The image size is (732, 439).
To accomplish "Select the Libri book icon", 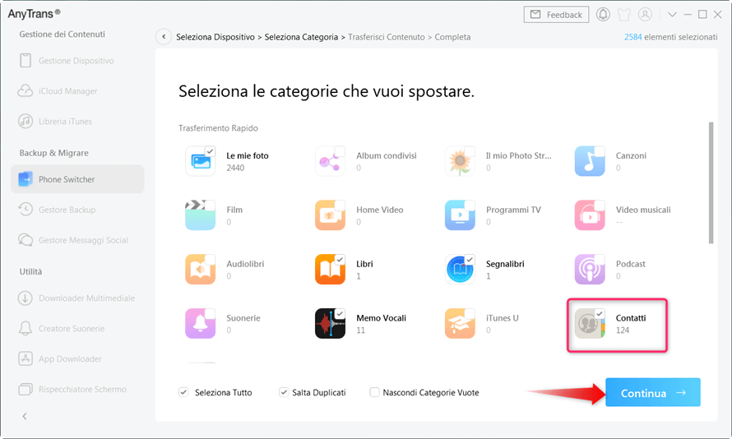I will (x=330, y=270).
